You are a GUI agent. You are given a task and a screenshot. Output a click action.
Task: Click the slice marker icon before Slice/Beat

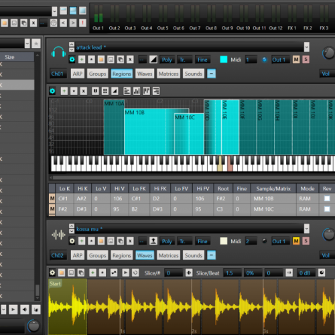tap(189, 273)
